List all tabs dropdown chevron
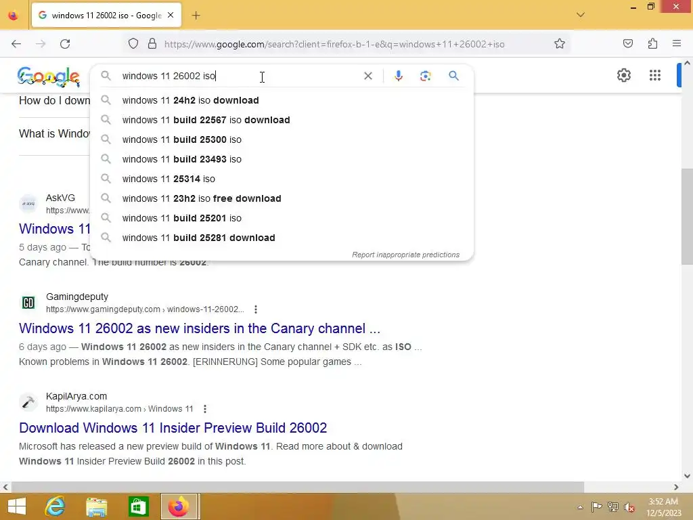 coord(581,15)
